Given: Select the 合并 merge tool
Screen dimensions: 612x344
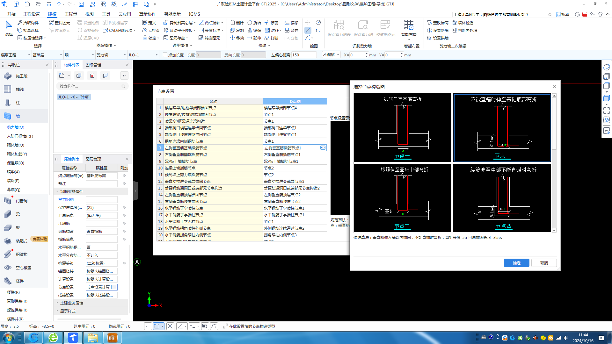Looking at the screenshot, I should (x=291, y=30).
